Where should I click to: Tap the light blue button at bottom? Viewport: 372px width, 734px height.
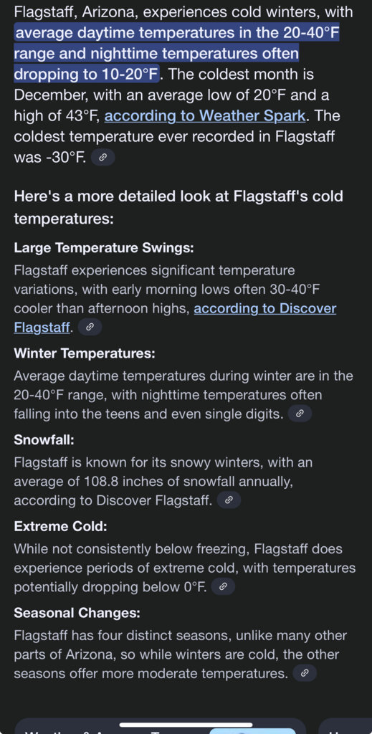253,730
